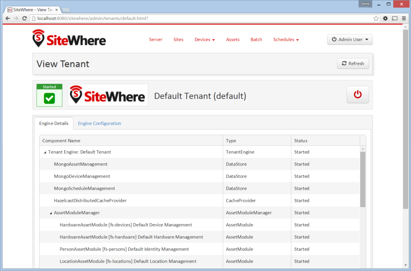Screen dimensions: 411x271
Task: Open the Batch page
Action: (x=256, y=39)
